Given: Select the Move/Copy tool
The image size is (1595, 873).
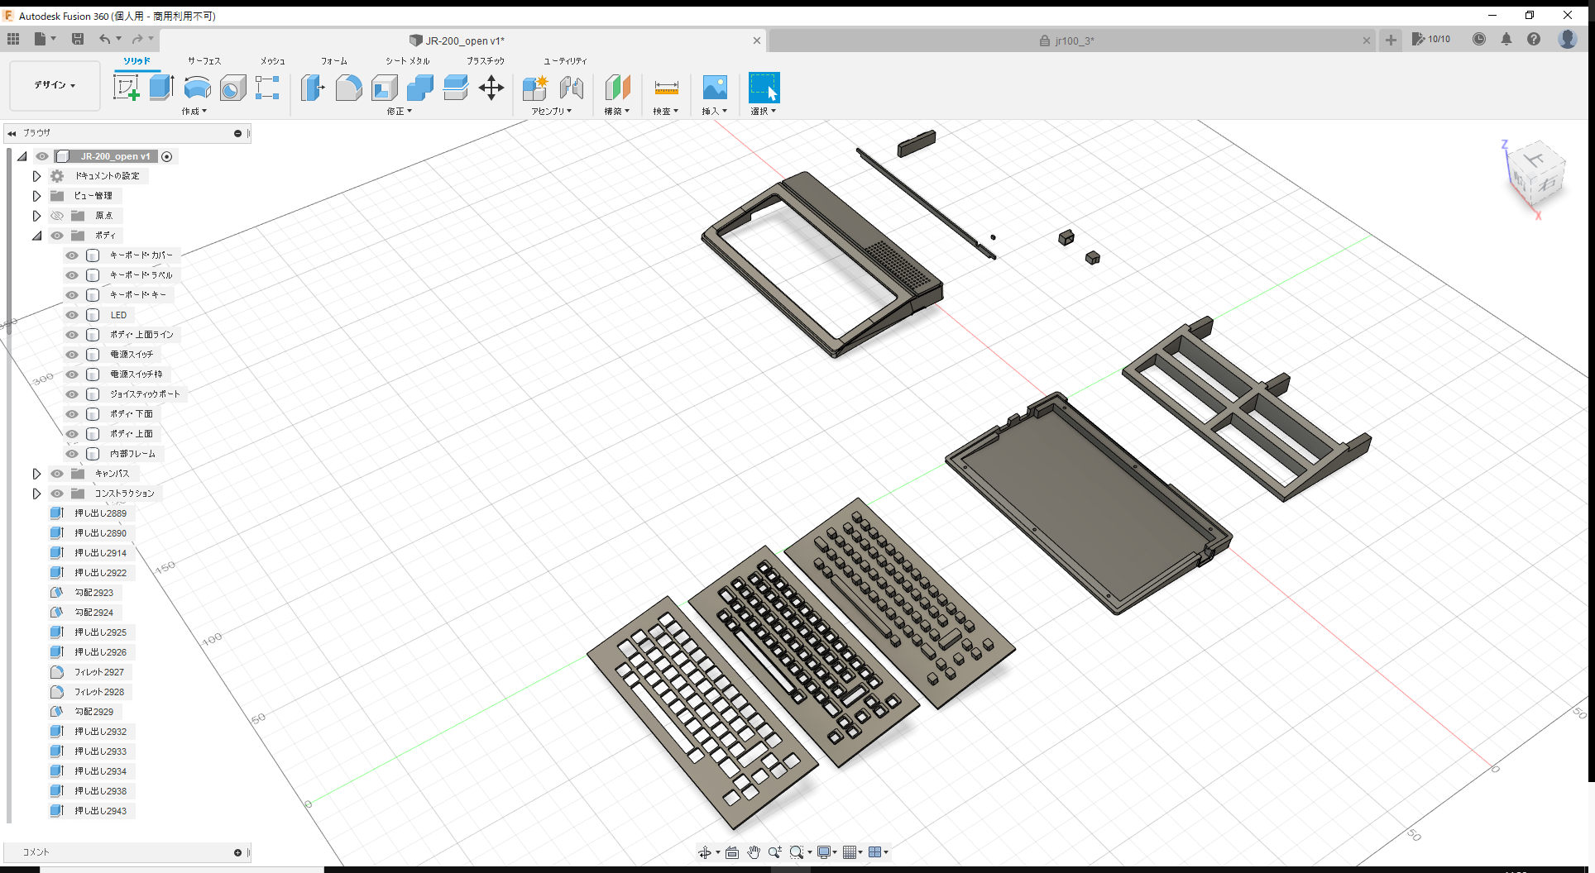Looking at the screenshot, I should pos(491,88).
